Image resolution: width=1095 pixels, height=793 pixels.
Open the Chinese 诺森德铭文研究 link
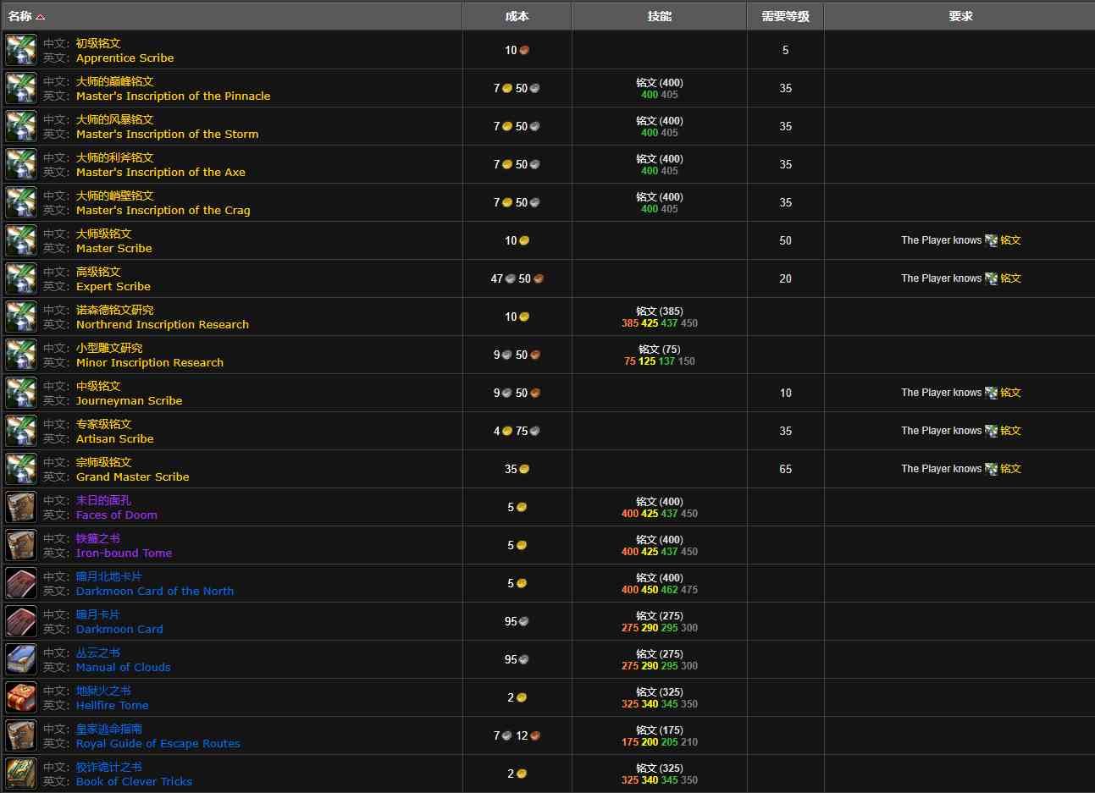coord(114,310)
